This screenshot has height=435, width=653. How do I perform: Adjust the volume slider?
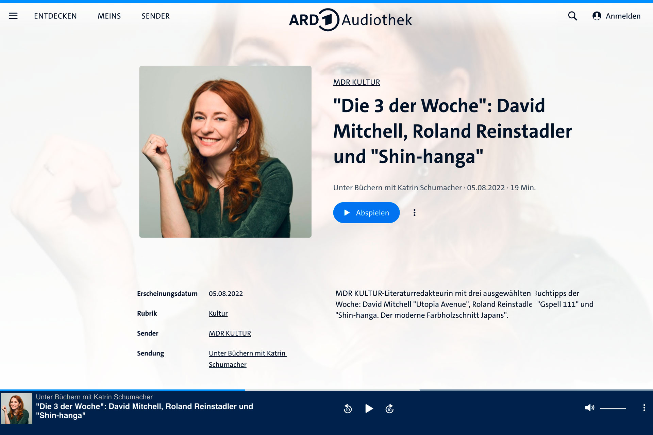tap(613, 408)
